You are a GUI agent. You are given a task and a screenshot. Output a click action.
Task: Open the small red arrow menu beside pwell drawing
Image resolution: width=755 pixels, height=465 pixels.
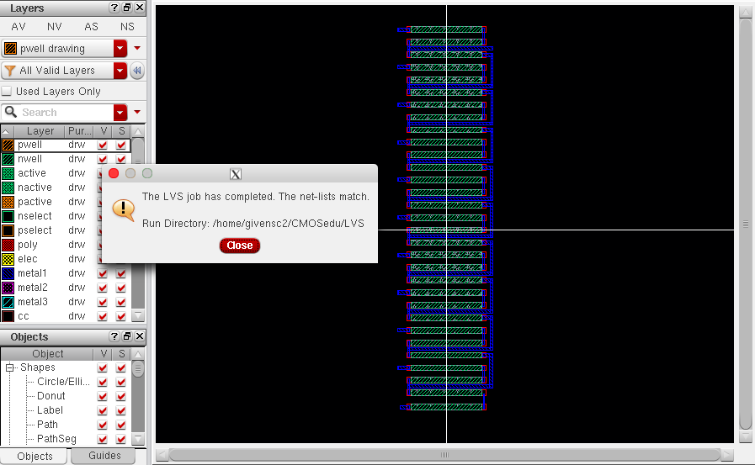137,48
